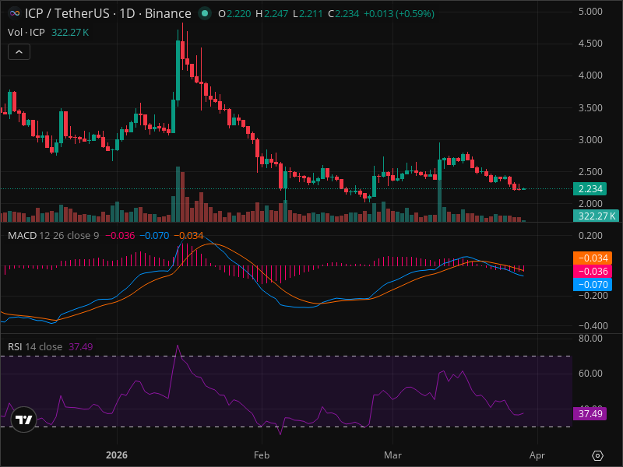The image size is (623, 467).
Task: Click the open value O2.220 in header
Action: [x=234, y=14]
